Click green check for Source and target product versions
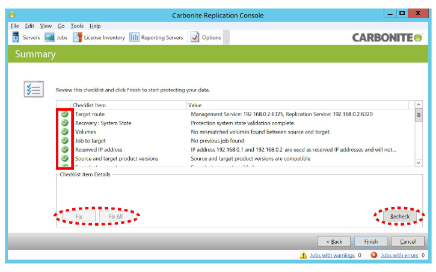The width and height of the screenshot is (436, 272). pos(65,158)
